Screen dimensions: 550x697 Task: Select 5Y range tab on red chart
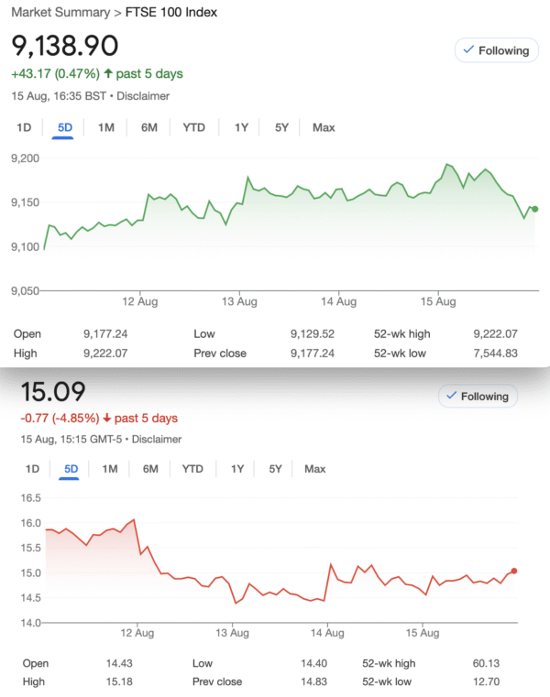coord(275,469)
